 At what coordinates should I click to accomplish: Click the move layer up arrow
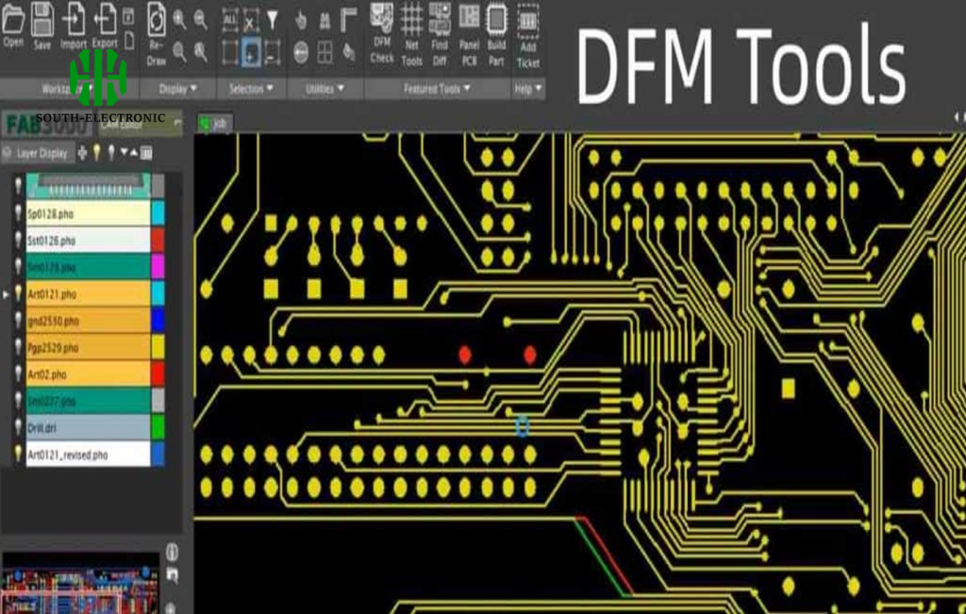134,153
